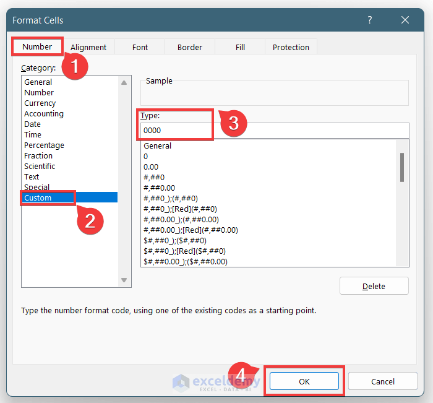Open the Font tab
The image size is (433, 403).
pos(140,47)
